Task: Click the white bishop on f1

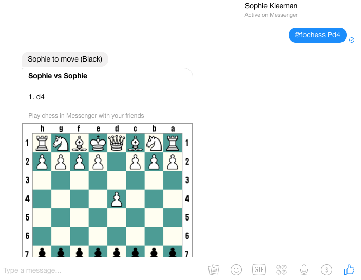Action: coord(79,143)
